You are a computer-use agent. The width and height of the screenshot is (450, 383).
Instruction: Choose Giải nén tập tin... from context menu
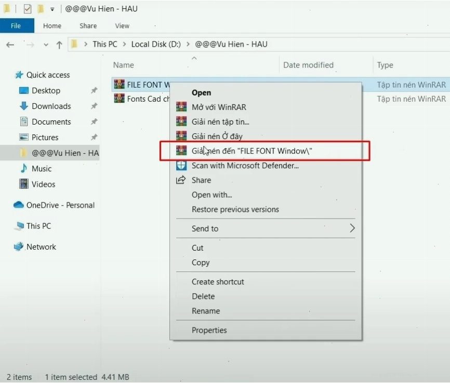[220, 122]
